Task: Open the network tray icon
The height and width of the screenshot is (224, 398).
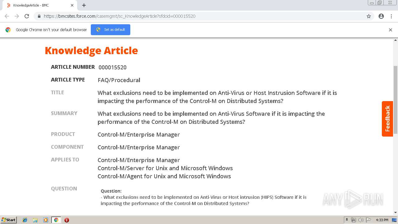Action: coord(354,220)
